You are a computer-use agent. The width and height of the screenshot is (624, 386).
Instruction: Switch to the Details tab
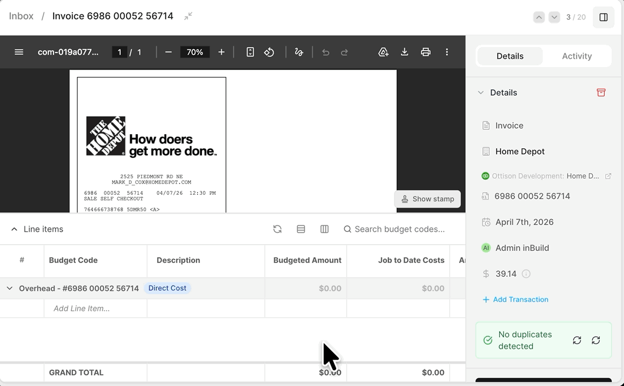510,56
